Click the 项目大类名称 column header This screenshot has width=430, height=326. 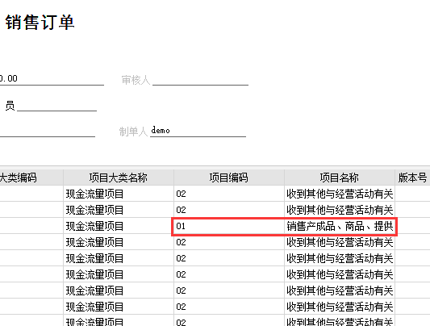[119, 178]
